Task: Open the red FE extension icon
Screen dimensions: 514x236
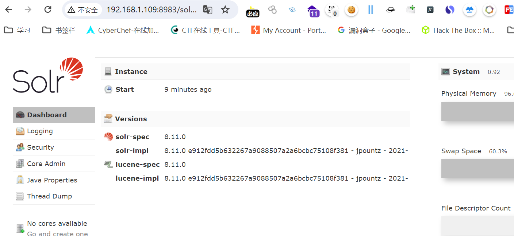Action: (x=509, y=10)
